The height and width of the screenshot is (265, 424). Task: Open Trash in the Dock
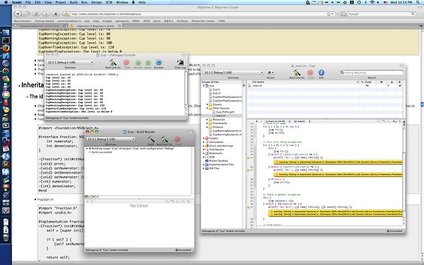(x=6, y=237)
